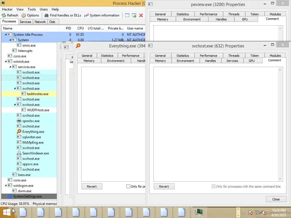This screenshot has height=218, width=291.
Task: Open the Tools menu
Action: click(32, 9)
